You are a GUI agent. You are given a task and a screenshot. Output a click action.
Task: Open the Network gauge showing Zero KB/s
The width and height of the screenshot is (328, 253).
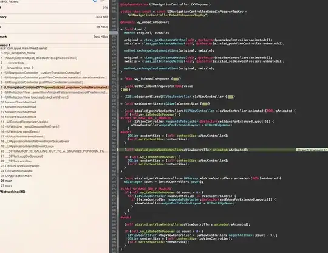click(x=55, y=36)
